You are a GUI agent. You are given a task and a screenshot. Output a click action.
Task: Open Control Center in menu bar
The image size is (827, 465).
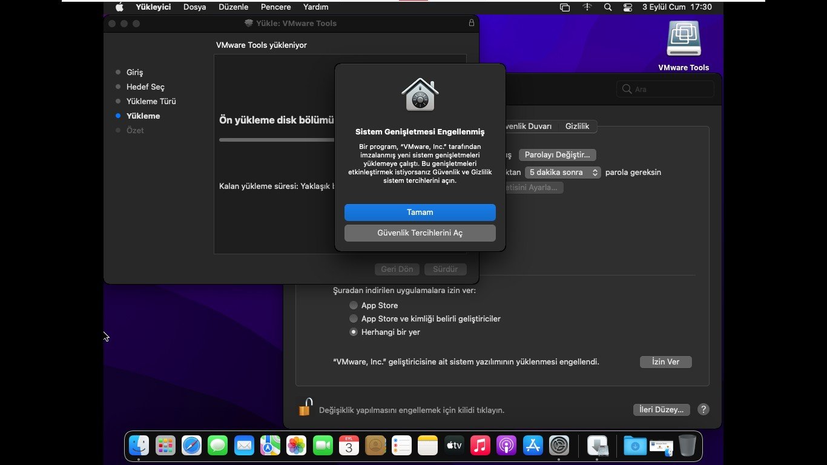627,7
